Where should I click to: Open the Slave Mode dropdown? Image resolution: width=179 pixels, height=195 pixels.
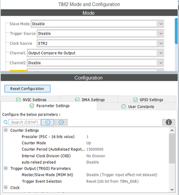click(x=97, y=24)
